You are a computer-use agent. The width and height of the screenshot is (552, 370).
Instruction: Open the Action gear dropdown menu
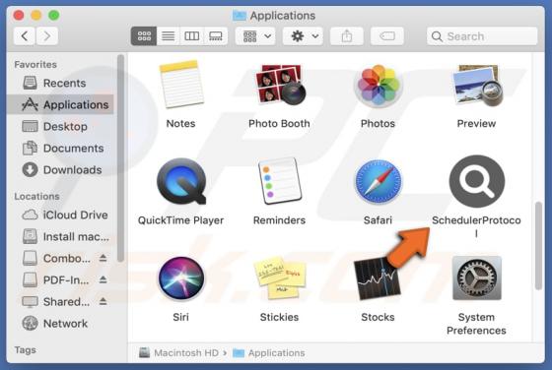point(303,35)
